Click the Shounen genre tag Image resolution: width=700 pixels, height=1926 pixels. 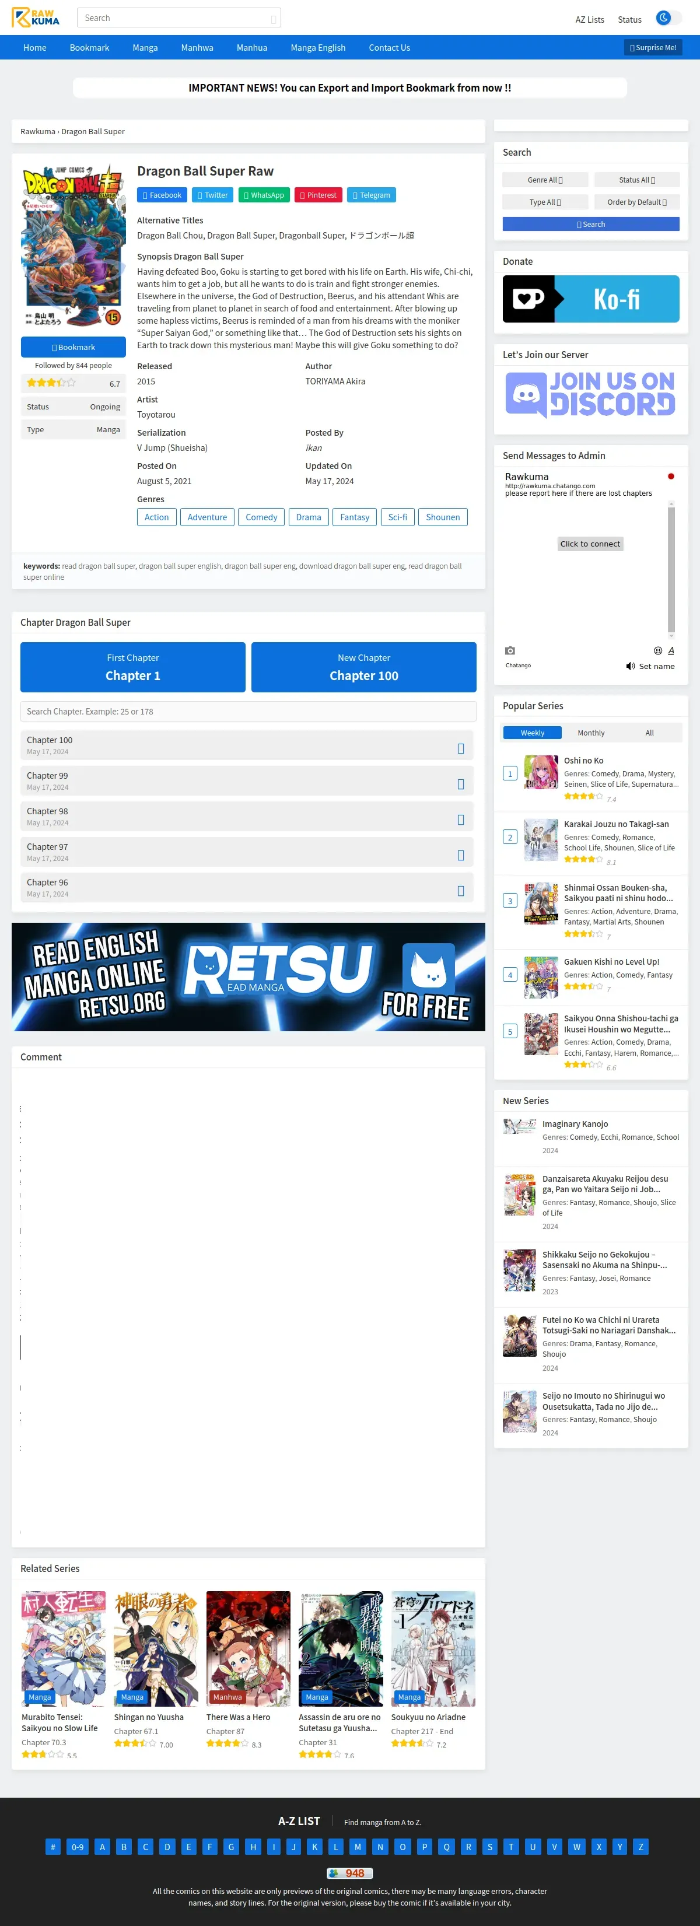pyautogui.click(x=443, y=517)
